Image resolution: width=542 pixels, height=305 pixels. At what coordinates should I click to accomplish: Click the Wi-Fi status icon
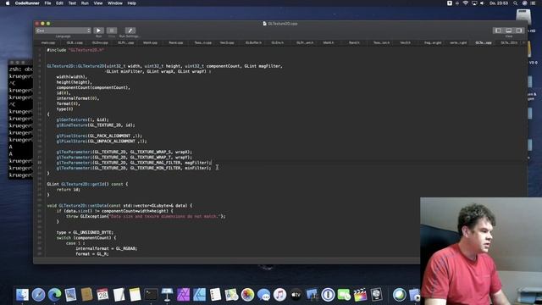tap(466, 3)
